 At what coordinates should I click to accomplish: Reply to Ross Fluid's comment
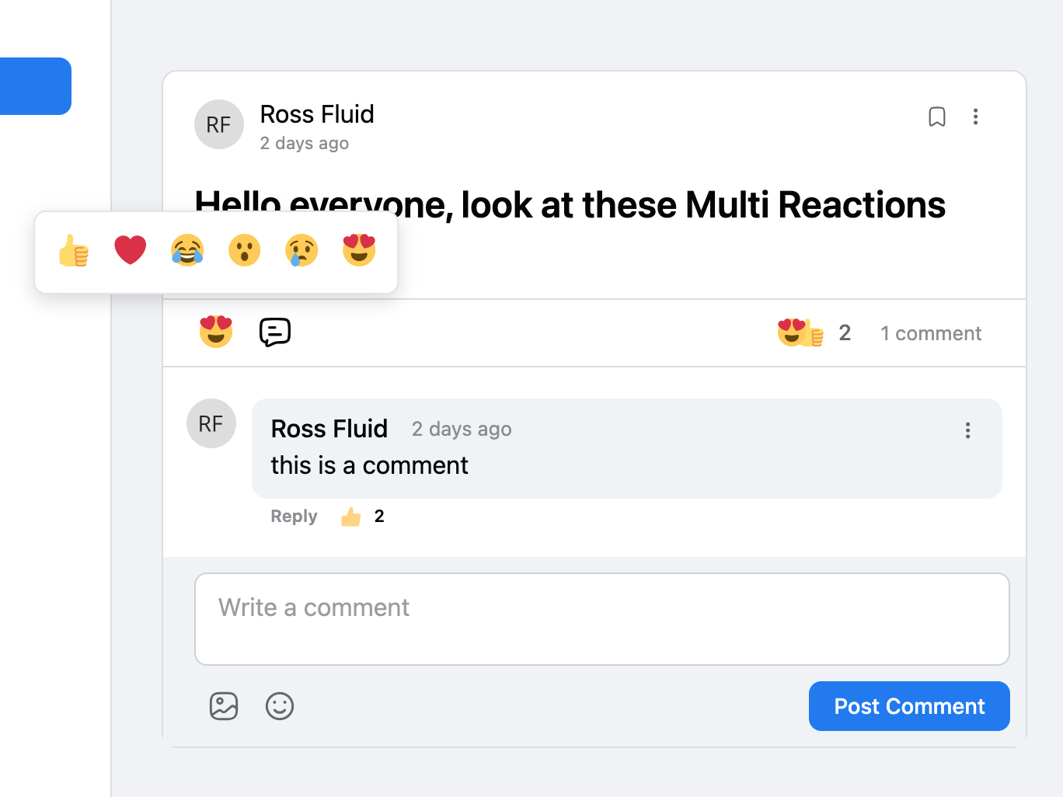(x=294, y=516)
